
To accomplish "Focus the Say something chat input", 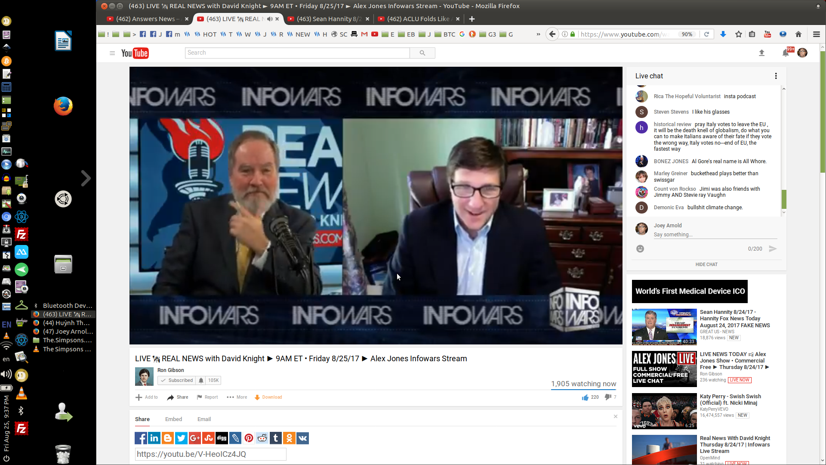I will click(x=715, y=235).
